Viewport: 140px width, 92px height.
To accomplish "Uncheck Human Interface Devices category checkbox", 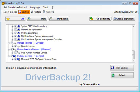I will pyautogui.click(x=12, y=49).
